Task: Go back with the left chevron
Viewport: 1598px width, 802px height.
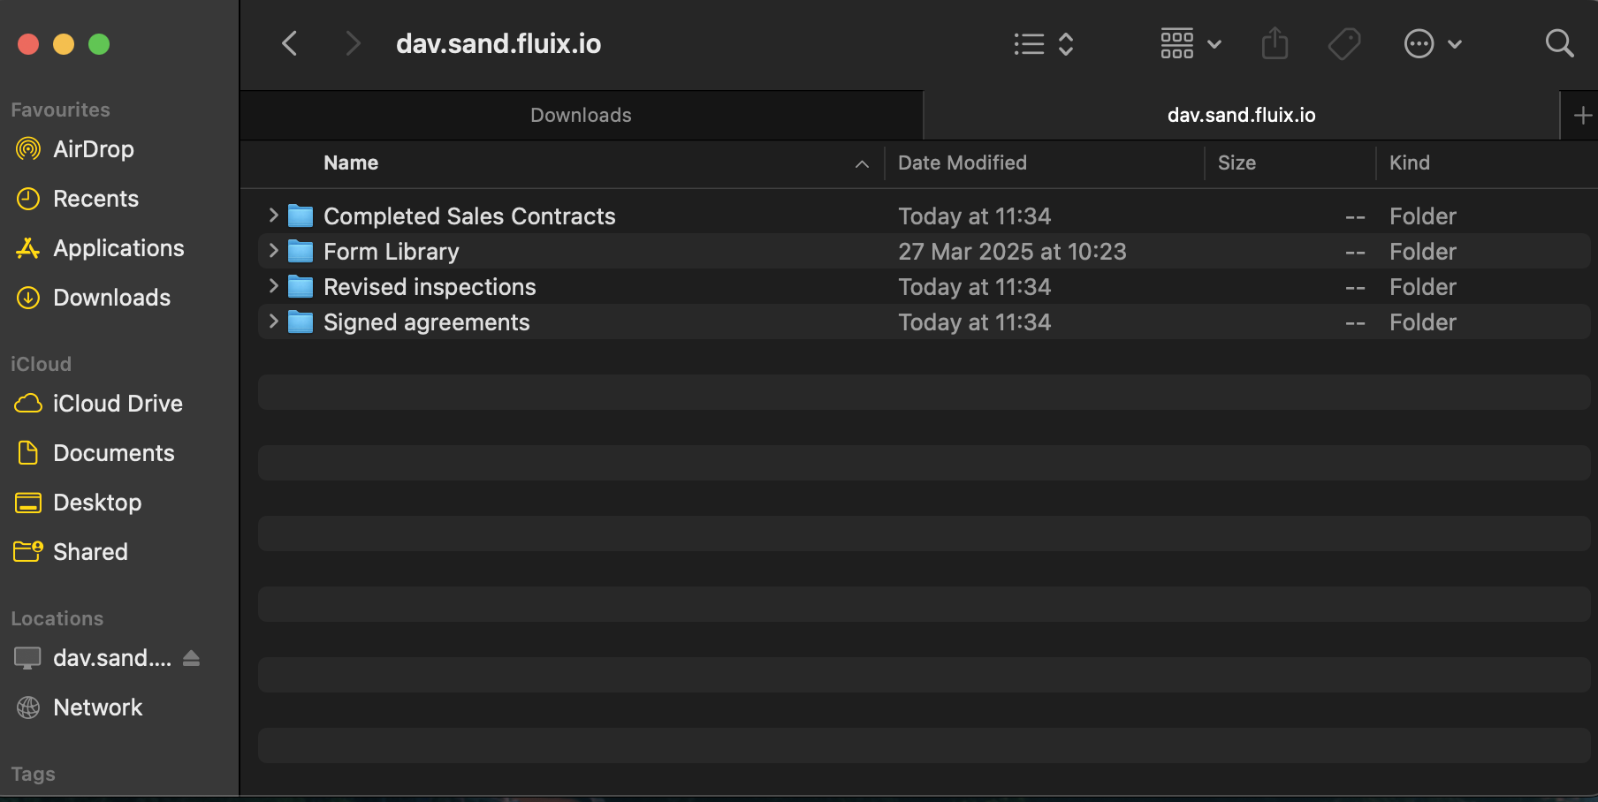Action: point(290,43)
